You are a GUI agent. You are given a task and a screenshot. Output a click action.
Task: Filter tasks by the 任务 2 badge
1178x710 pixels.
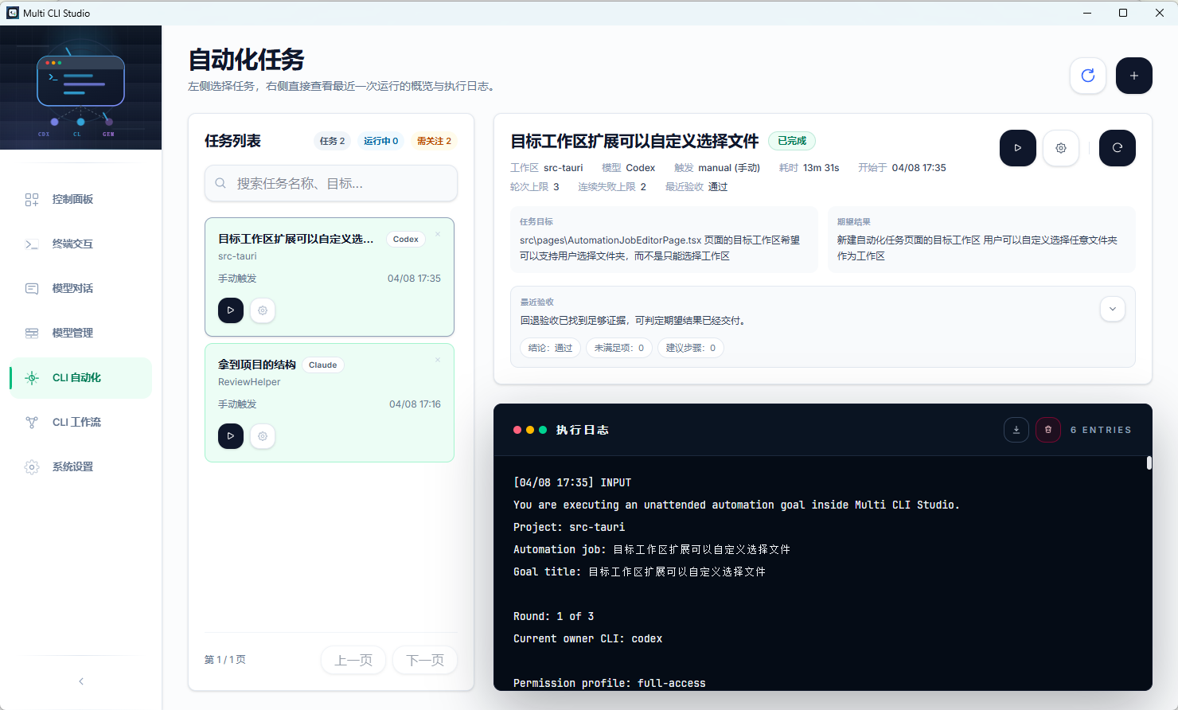coord(333,141)
